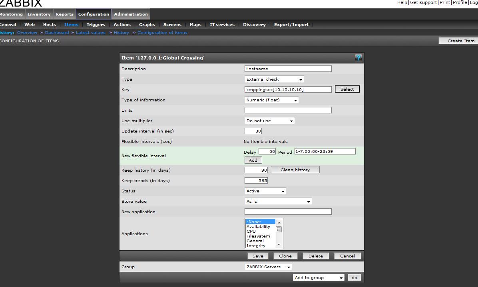The width and height of the screenshot is (478, 287).
Task: Click the Add flexible interval button
Action: (253, 160)
